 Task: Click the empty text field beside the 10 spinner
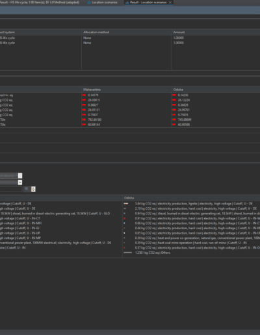click(11, 189)
